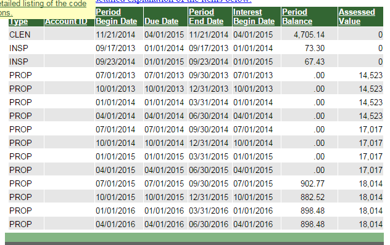Open the detailed explanation link above table
Image resolution: width=390 pixels, height=245 pixels.
(173, 1)
